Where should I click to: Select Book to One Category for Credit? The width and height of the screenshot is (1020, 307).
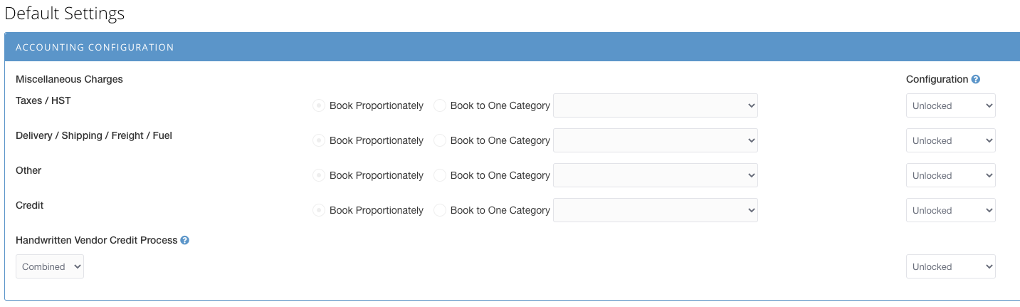(x=440, y=210)
